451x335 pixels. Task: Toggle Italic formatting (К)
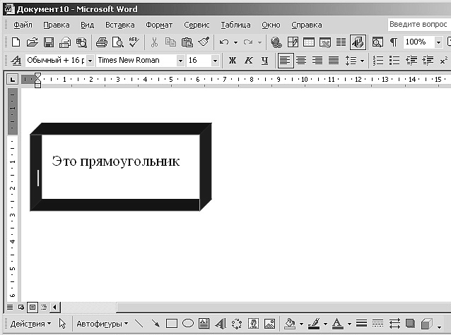point(249,60)
